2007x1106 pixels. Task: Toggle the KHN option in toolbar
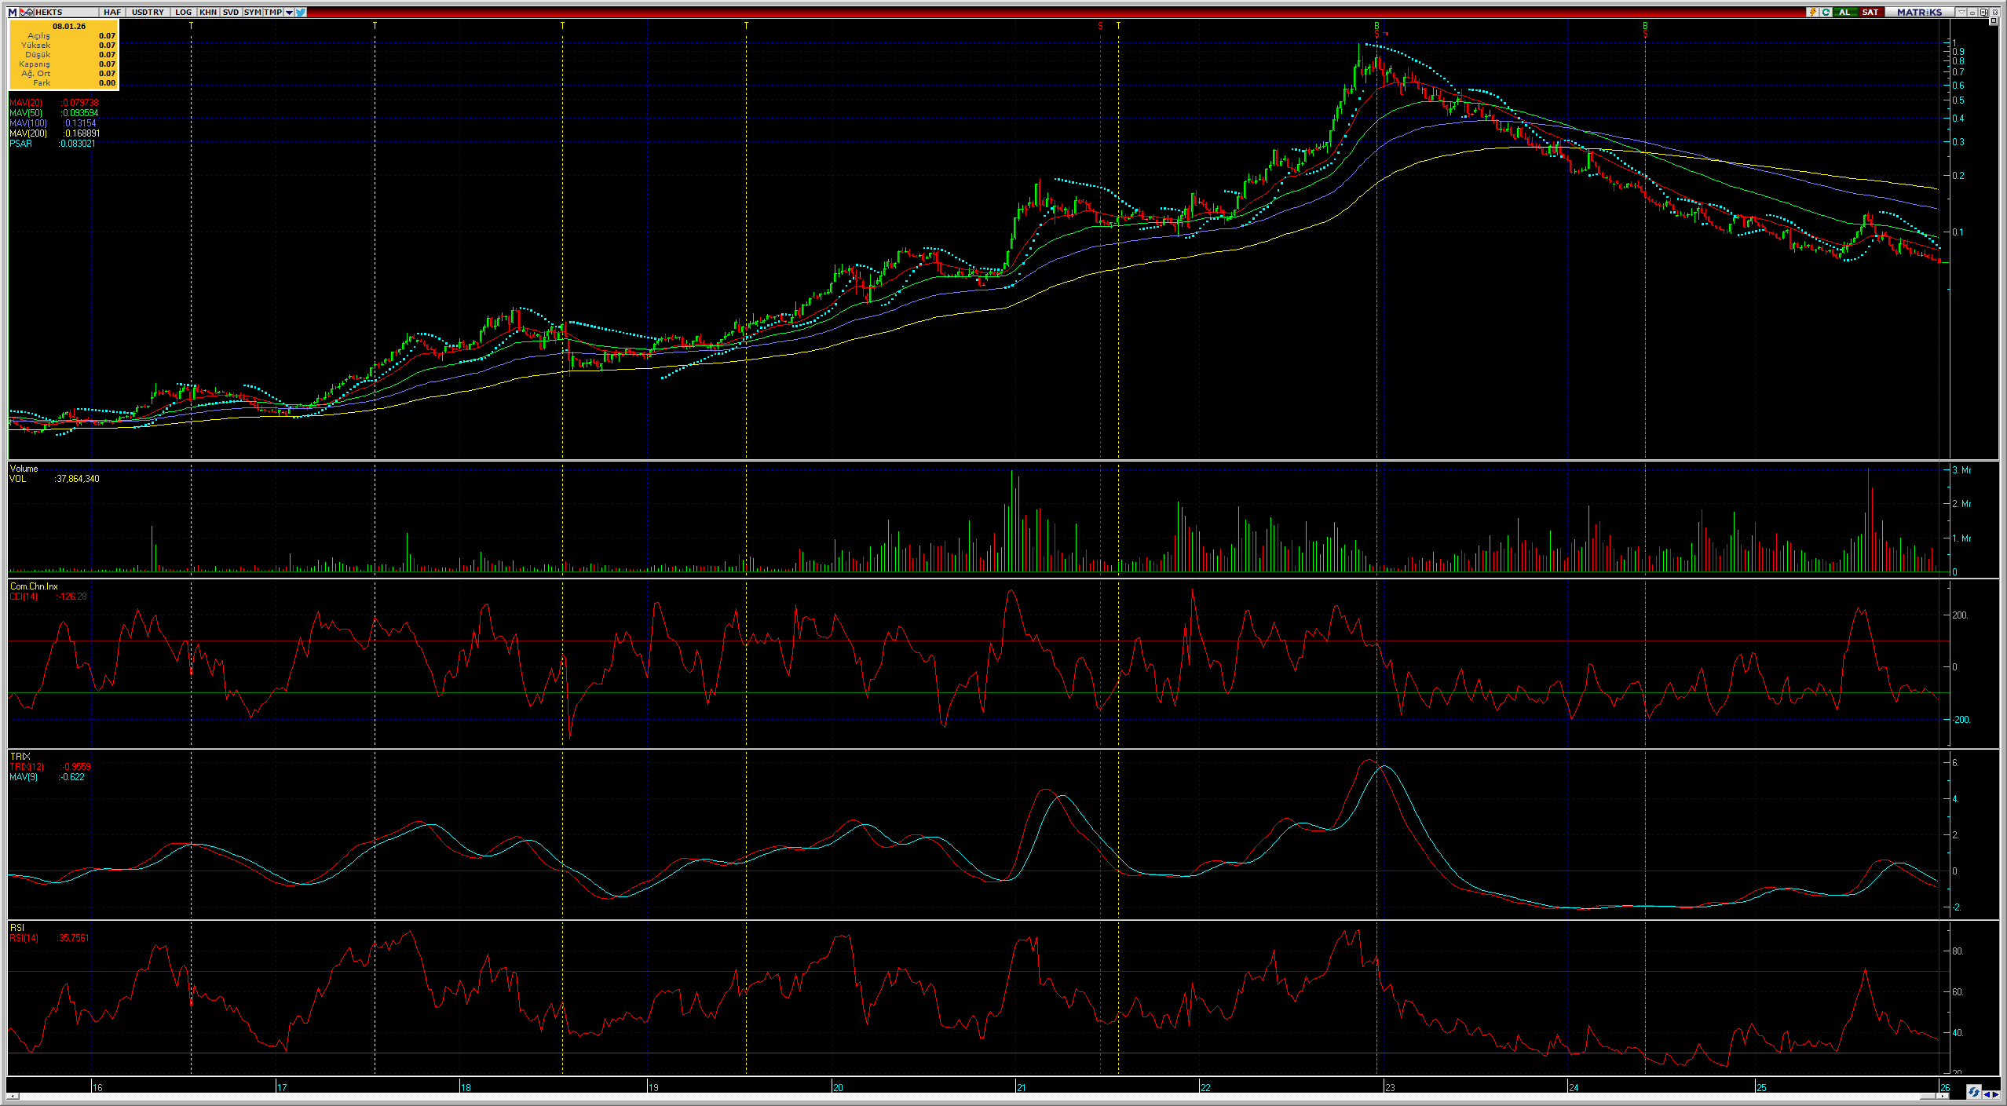tap(208, 12)
